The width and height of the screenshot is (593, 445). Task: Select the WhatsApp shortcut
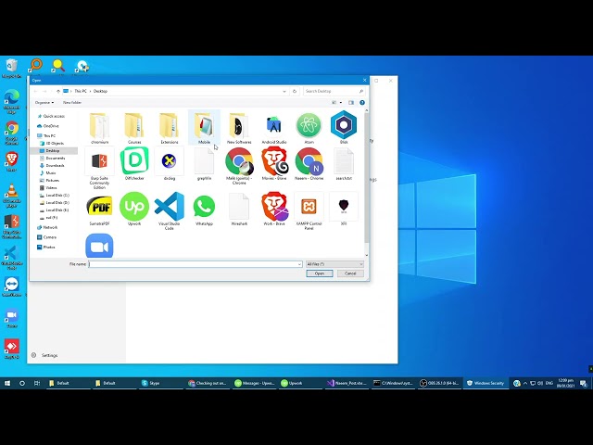tap(204, 210)
